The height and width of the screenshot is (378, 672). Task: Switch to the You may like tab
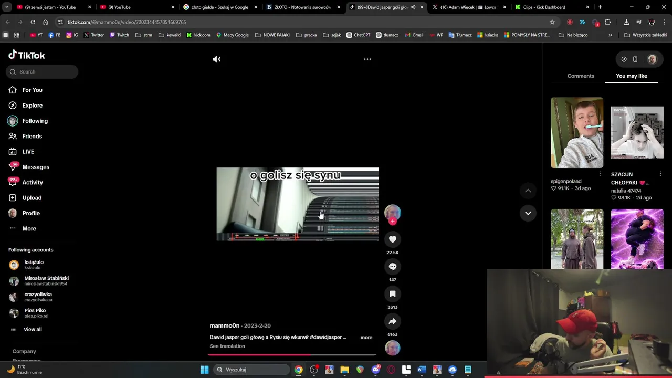[x=632, y=76]
